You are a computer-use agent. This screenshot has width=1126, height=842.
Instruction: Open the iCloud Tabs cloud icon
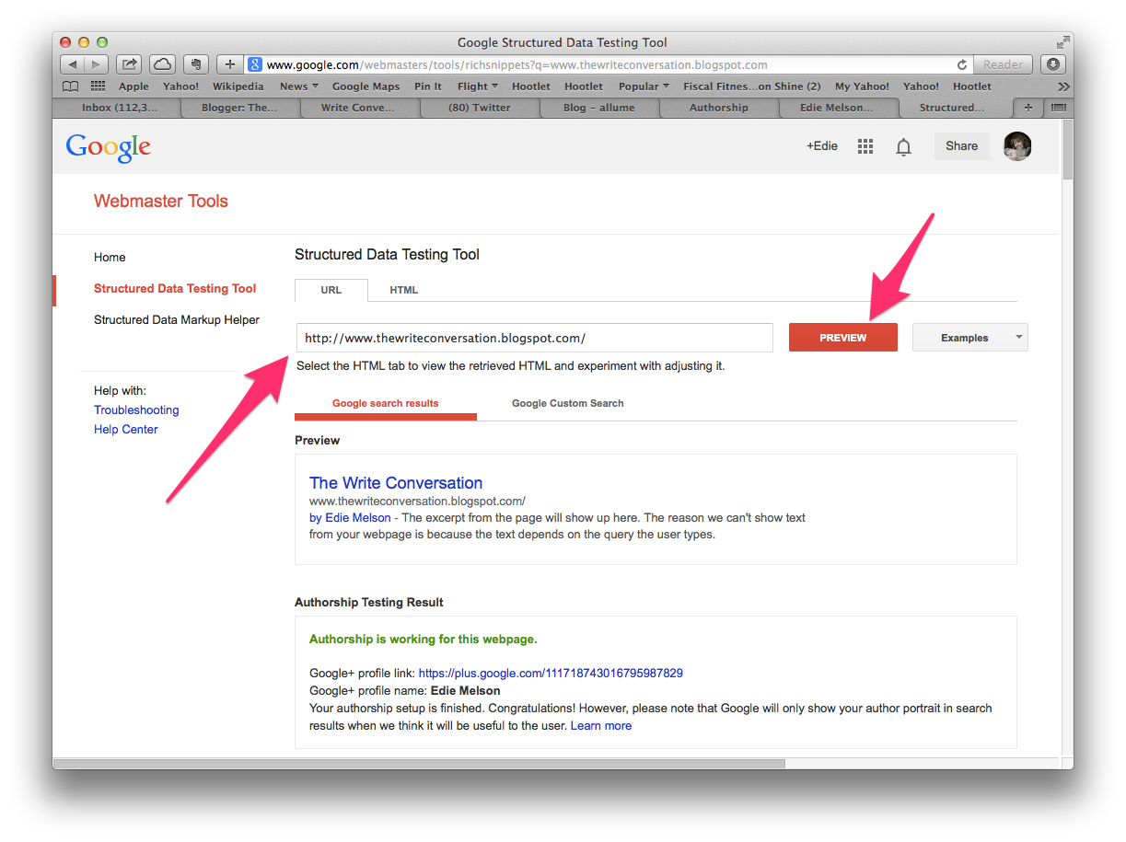click(162, 64)
